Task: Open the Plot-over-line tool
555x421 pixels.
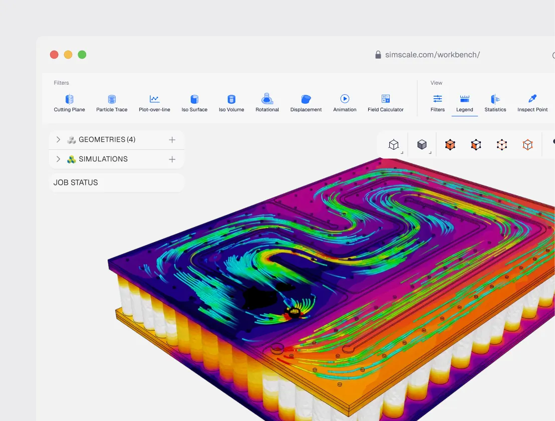Action: (x=154, y=103)
